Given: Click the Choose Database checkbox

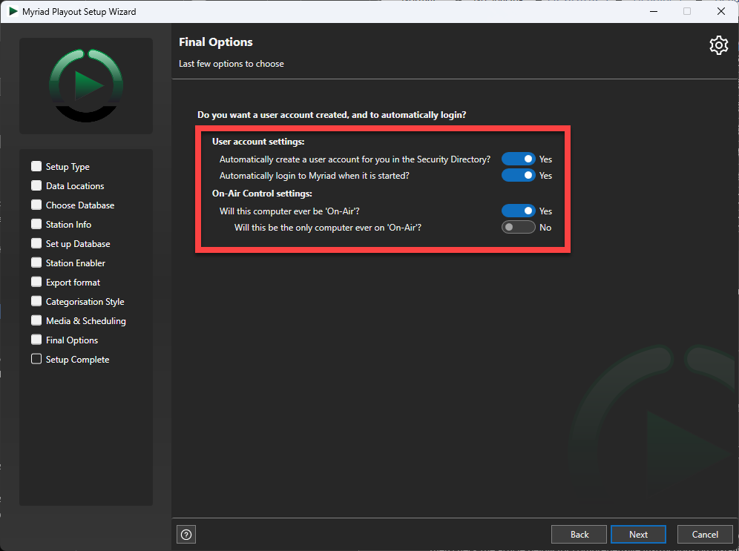Looking at the screenshot, I should coord(36,205).
